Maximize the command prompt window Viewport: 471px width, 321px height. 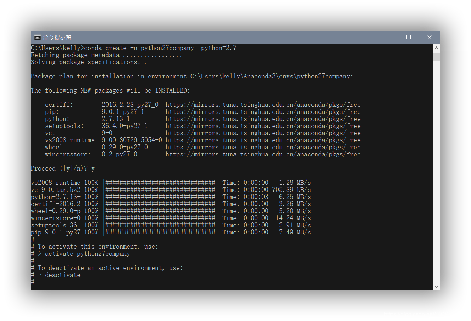tap(409, 37)
